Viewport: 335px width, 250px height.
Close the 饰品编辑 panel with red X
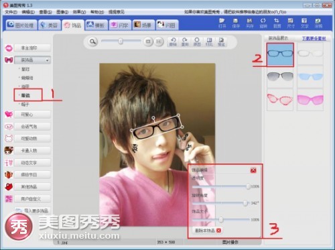click(x=253, y=170)
